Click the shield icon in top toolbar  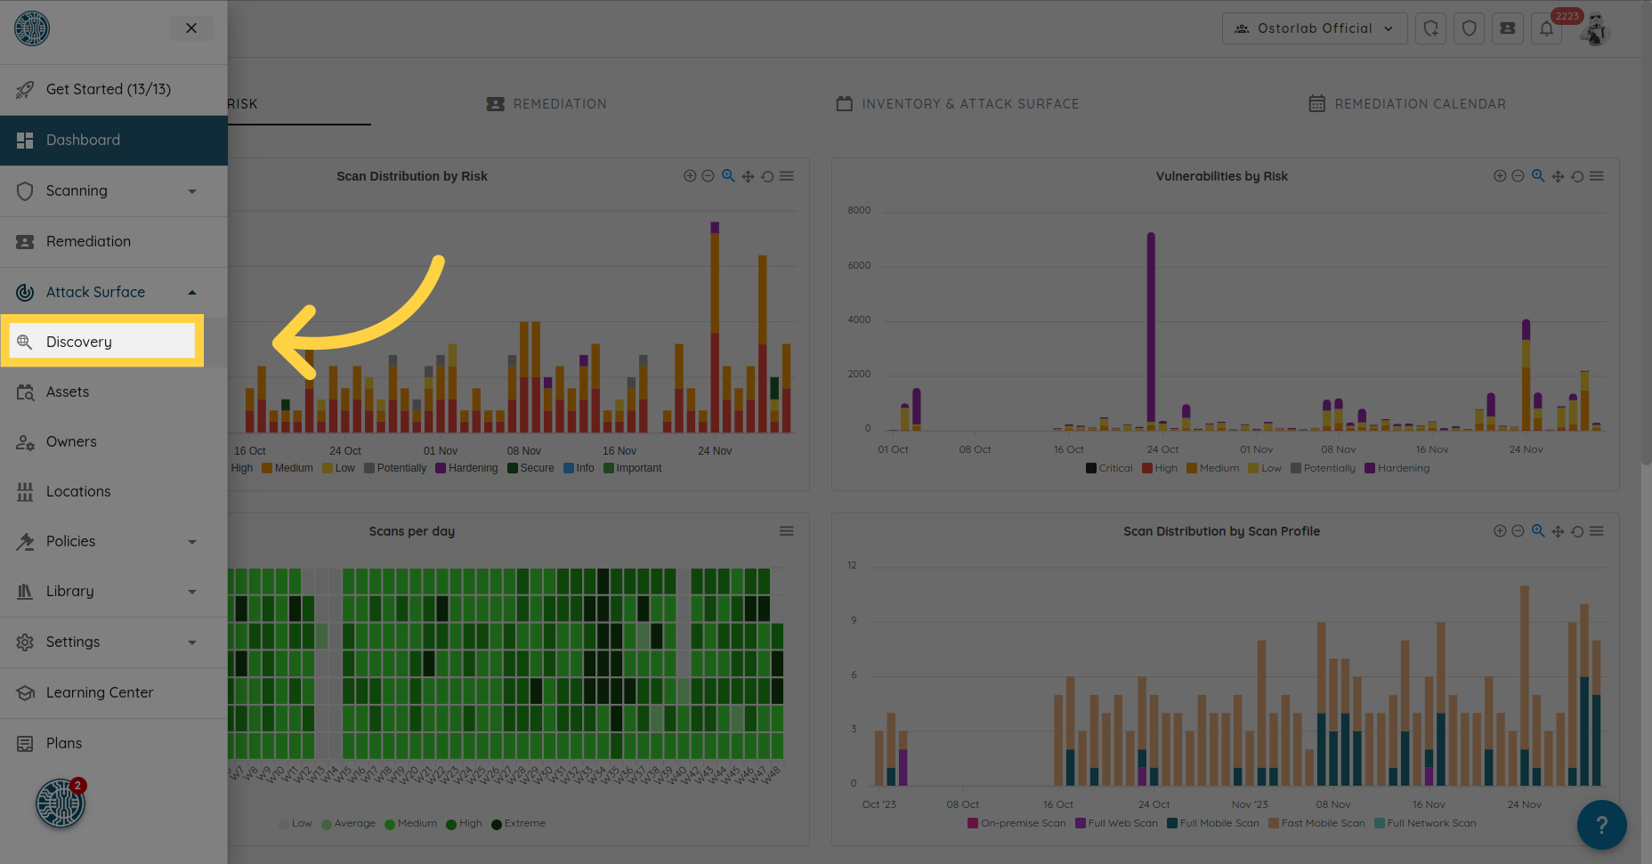click(x=1470, y=28)
